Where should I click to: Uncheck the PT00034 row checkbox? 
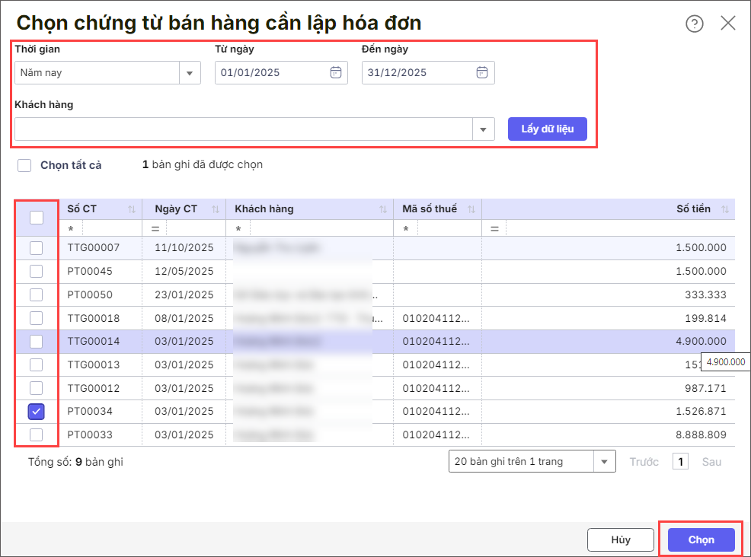click(36, 412)
